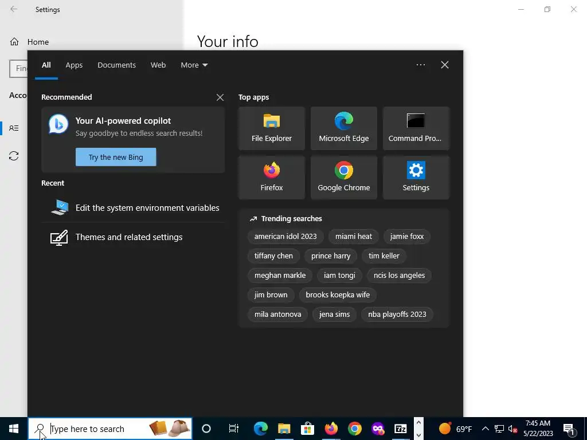Image resolution: width=587 pixels, height=440 pixels.
Task: Open Settings tile in Top apps
Action: pos(416,178)
